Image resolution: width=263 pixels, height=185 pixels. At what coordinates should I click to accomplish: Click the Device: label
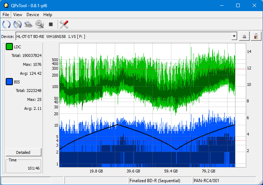coord(8,36)
